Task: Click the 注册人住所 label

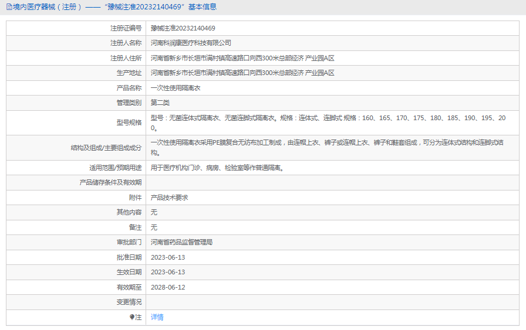Action: [126, 58]
